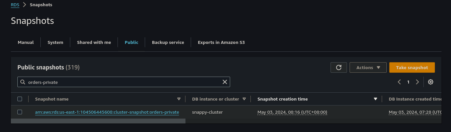Open the orders-private snapshot ARN link

pyautogui.click(x=107, y=112)
